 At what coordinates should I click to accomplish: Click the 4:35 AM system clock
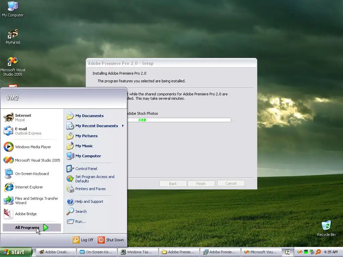[331, 252]
